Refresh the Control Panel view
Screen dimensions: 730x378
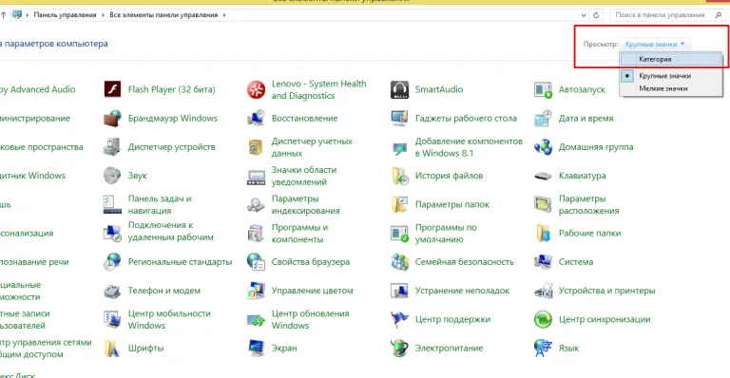596,15
